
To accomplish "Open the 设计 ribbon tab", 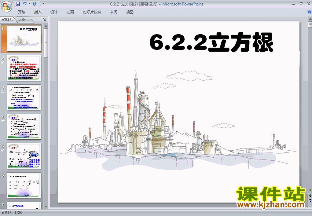I will (54, 12).
